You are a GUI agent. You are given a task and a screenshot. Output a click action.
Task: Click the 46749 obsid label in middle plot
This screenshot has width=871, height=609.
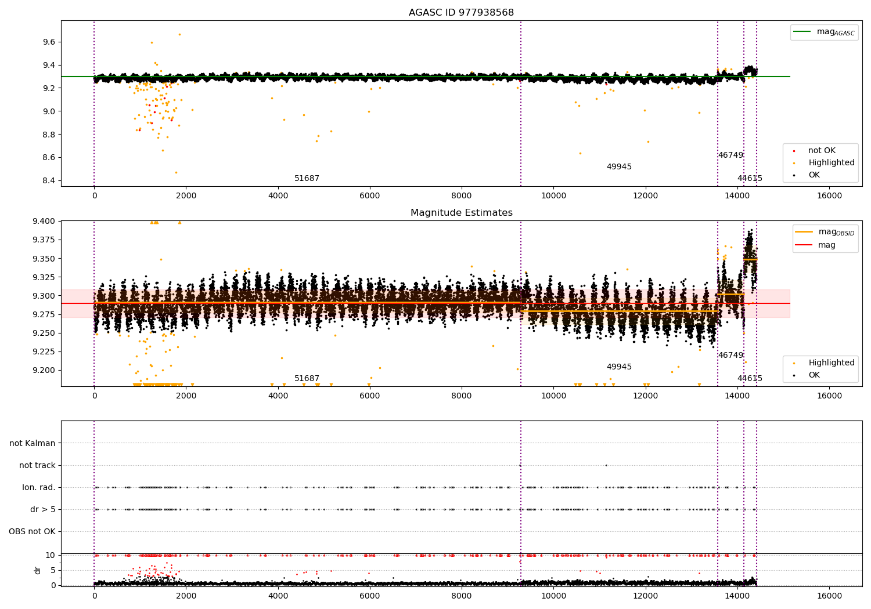click(730, 356)
